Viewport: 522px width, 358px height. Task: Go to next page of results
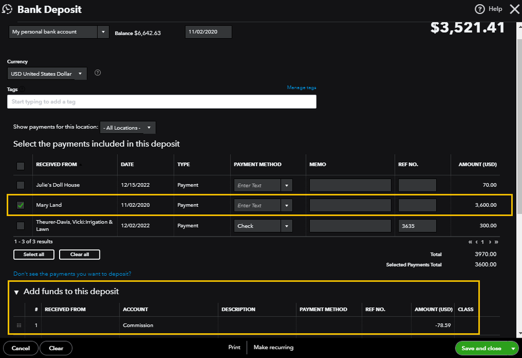click(490, 242)
